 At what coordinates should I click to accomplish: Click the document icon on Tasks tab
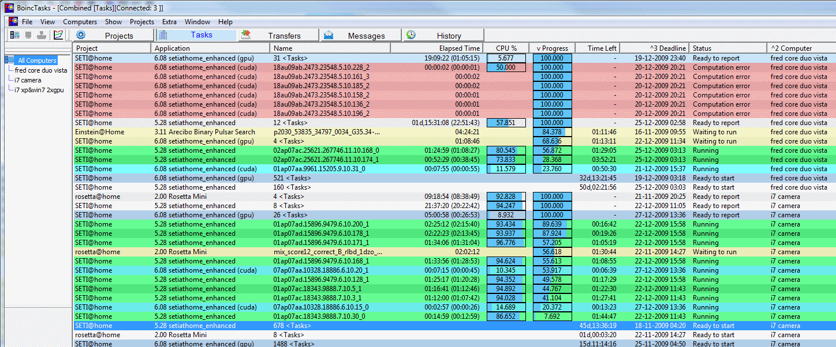click(163, 35)
